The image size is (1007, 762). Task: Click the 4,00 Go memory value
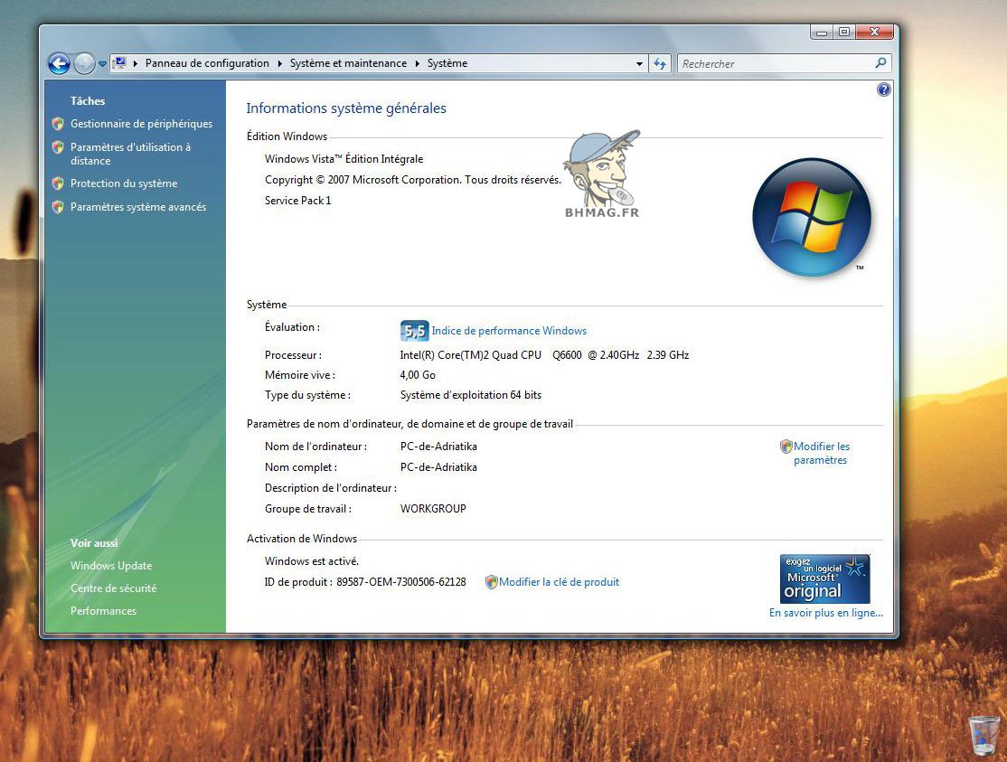point(418,375)
